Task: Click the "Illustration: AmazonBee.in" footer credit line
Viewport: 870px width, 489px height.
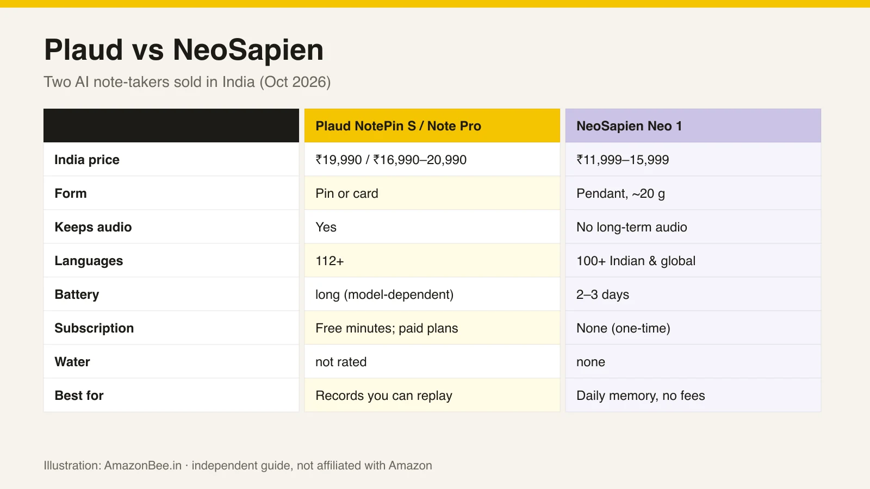Action: coord(238,466)
